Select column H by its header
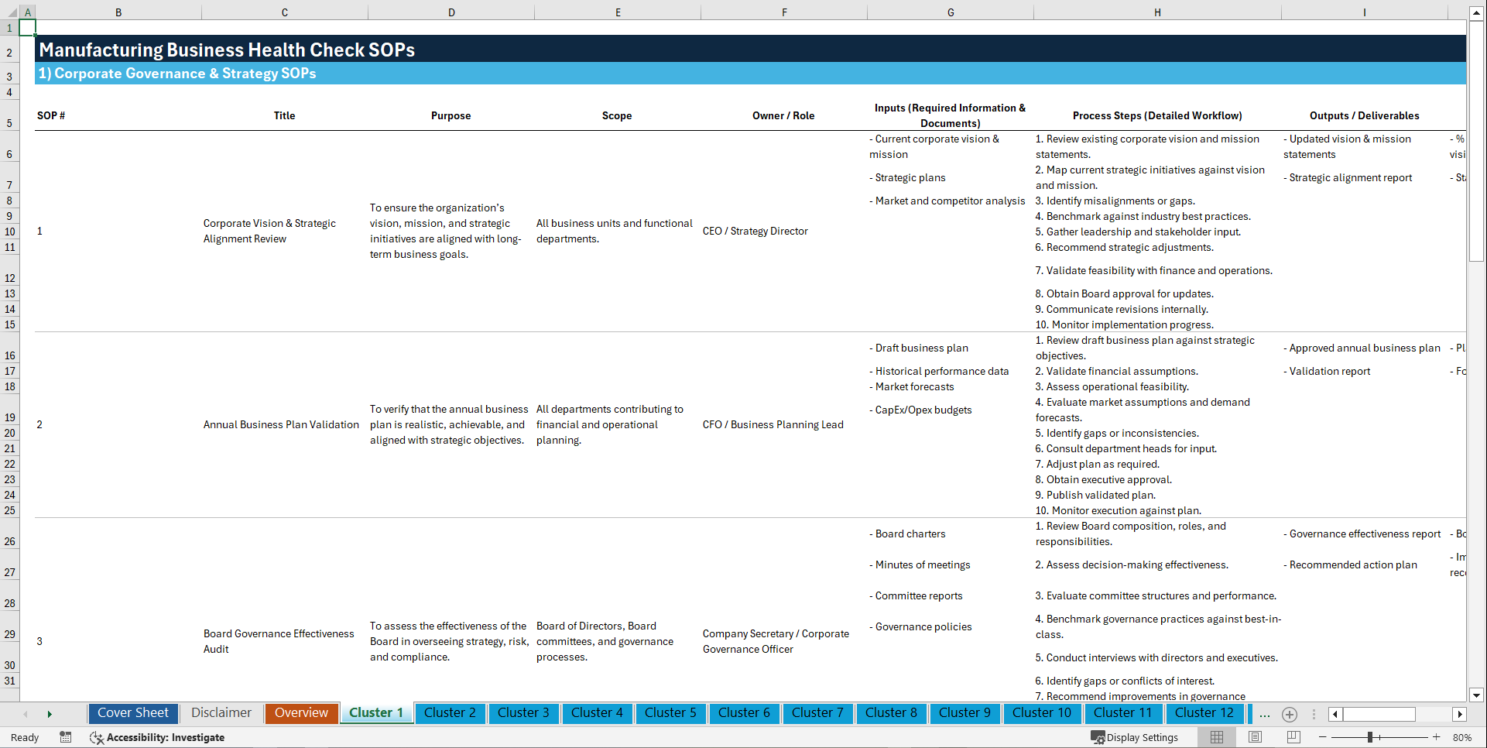Viewport: 1487px width, 748px height. click(1156, 12)
